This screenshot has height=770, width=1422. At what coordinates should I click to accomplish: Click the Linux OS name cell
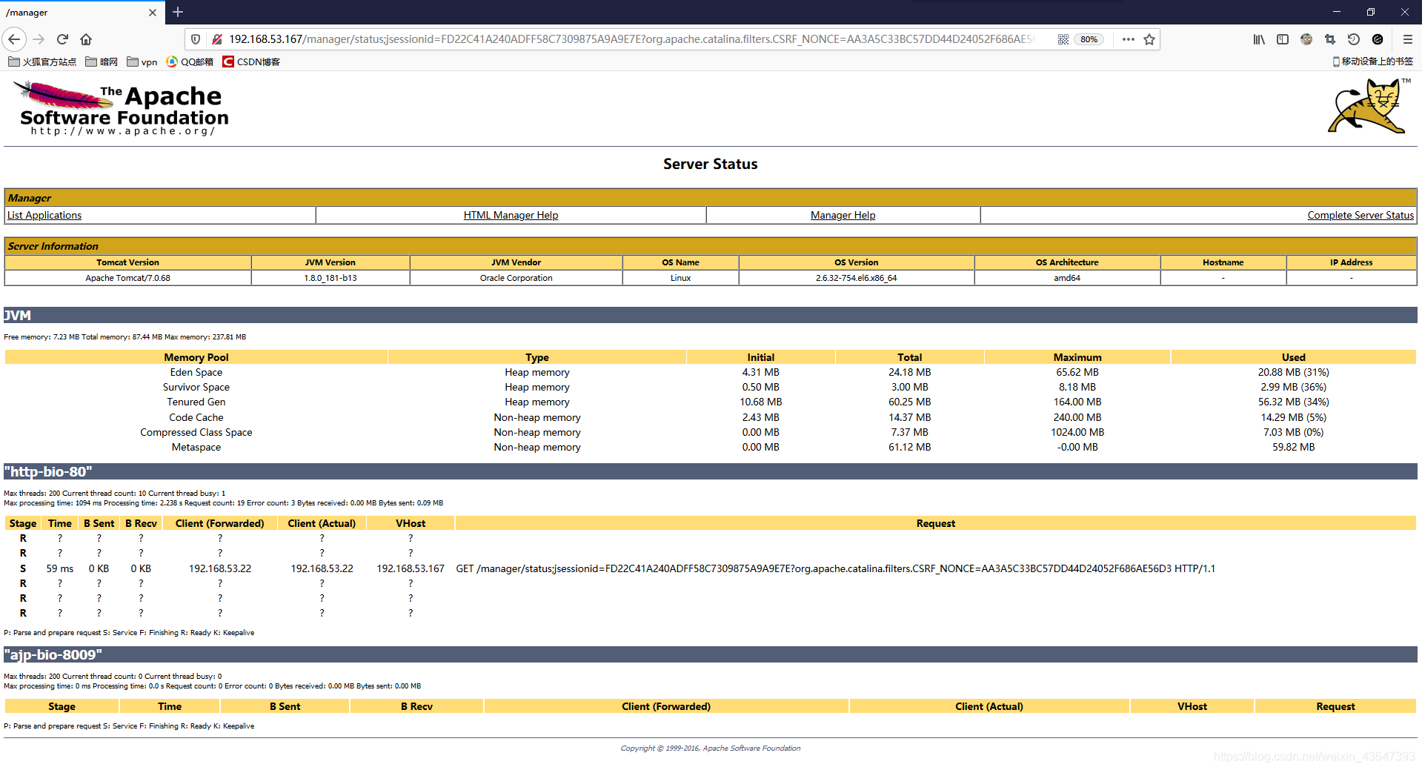[680, 278]
